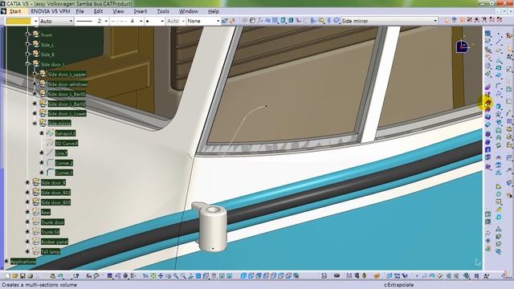514x289 pixels.
Task: Collapse the Side mirror node
Action: [35, 123]
